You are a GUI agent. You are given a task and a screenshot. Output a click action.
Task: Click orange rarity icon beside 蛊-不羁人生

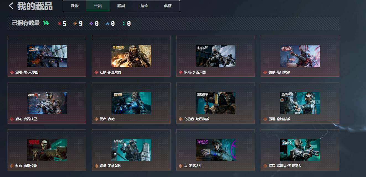pyautogui.click(x=181, y=166)
